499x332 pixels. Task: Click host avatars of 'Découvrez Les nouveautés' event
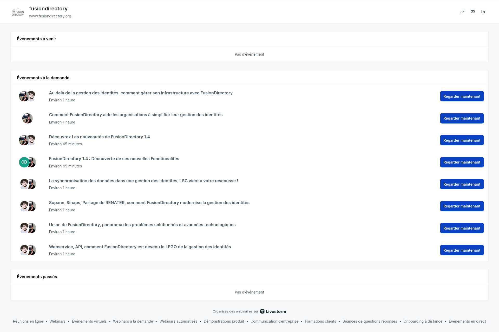tap(28, 140)
